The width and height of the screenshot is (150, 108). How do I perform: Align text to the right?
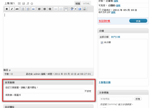(x=50, y=9)
